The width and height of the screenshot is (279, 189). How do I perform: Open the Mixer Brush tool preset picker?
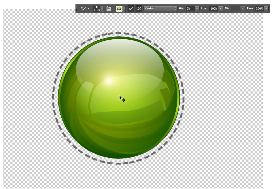coord(83,9)
